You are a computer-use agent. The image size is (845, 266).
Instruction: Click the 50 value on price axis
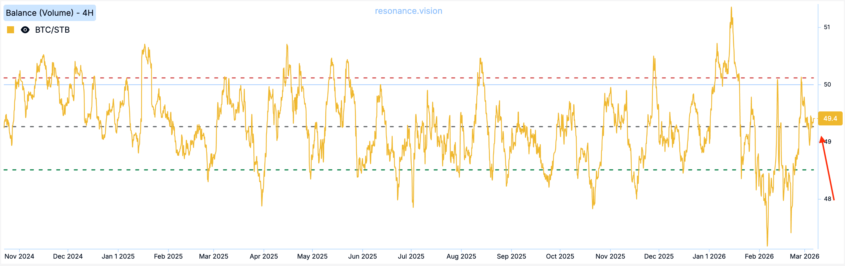tap(827, 84)
